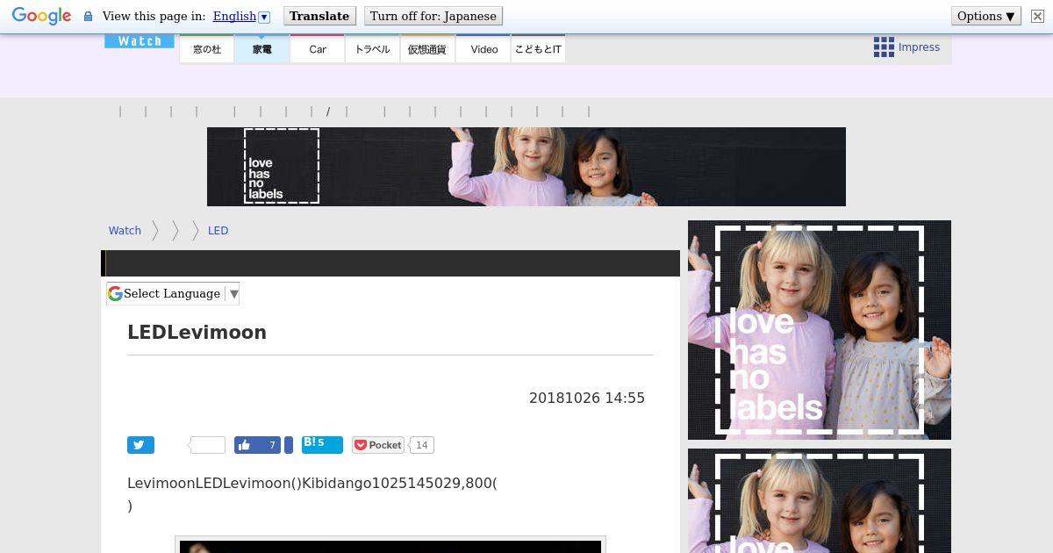Click the Facebook Like thumbs-up button
Screen dimensions: 1053x553
(x=257, y=445)
